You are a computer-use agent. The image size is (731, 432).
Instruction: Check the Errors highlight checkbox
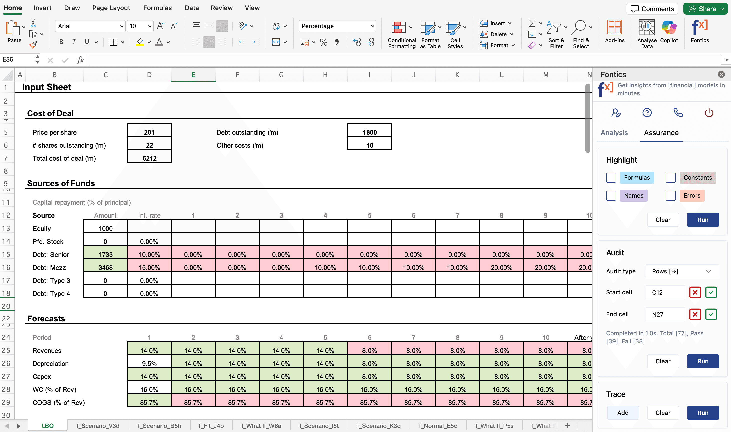tap(670, 196)
